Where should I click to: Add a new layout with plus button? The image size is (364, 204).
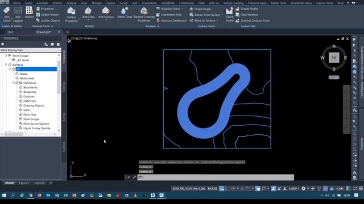tap(51, 183)
